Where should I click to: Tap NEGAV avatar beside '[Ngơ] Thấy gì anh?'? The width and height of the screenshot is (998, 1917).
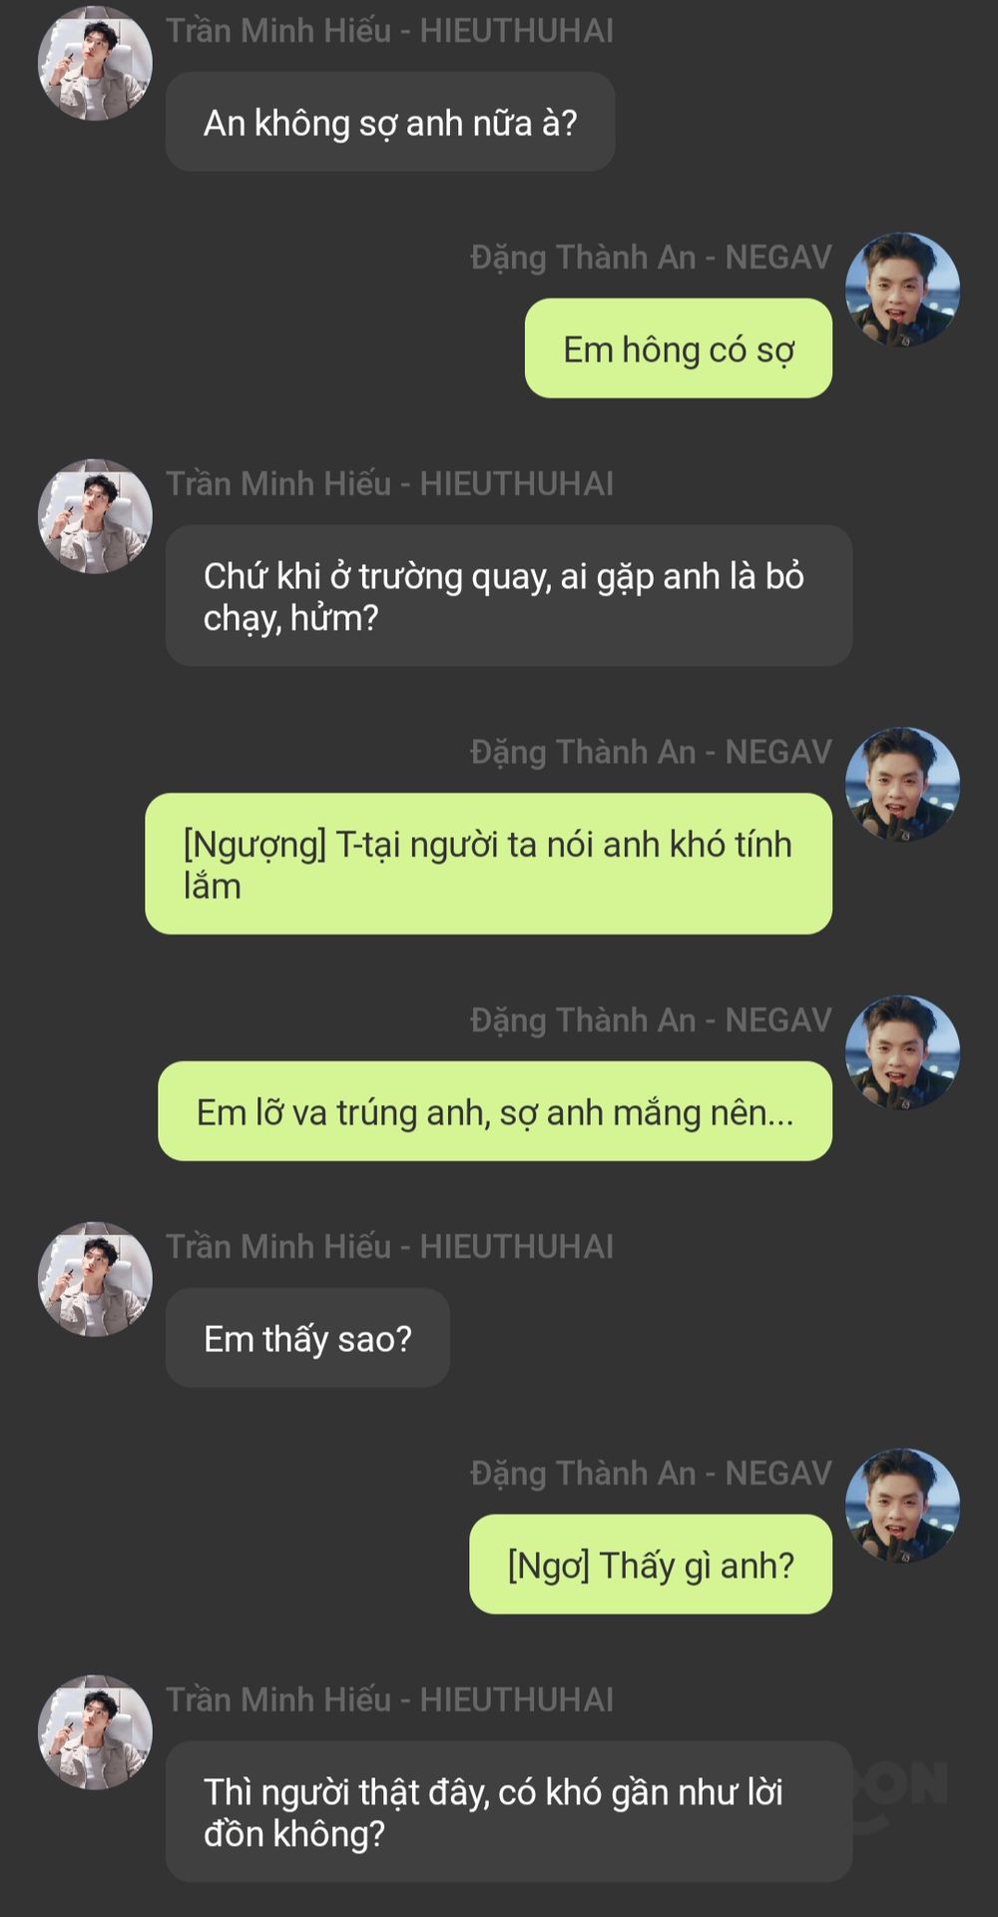(902, 1506)
